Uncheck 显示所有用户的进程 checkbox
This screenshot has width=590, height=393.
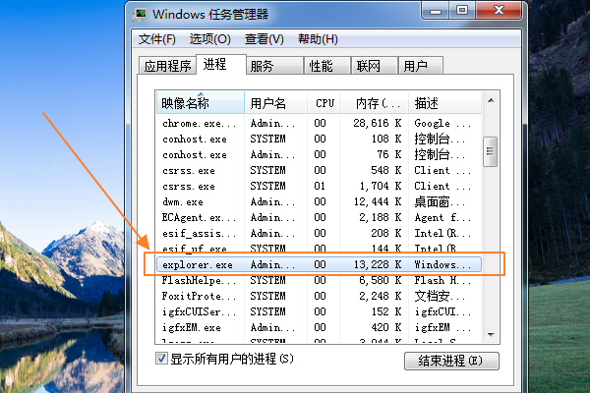(162, 359)
